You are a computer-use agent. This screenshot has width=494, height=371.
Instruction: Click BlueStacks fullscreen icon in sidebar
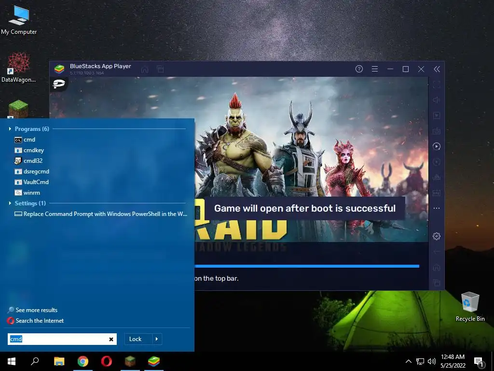(436, 85)
